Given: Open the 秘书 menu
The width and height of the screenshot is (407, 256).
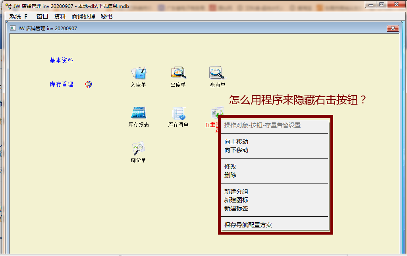Looking at the screenshot, I should pos(107,16).
